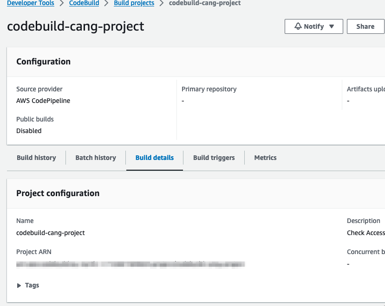Switch to the Batch history tab

(x=95, y=157)
